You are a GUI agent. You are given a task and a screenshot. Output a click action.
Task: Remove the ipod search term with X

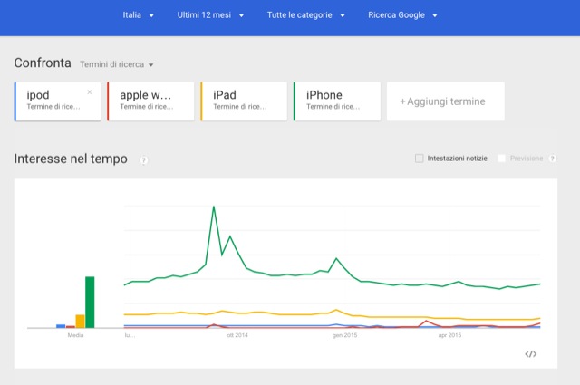(90, 91)
